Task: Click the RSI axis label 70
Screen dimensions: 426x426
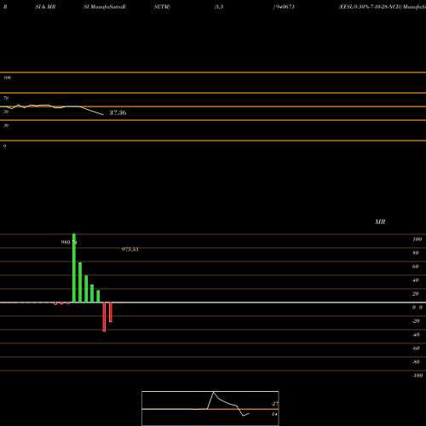Action: (x=6, y=98)
